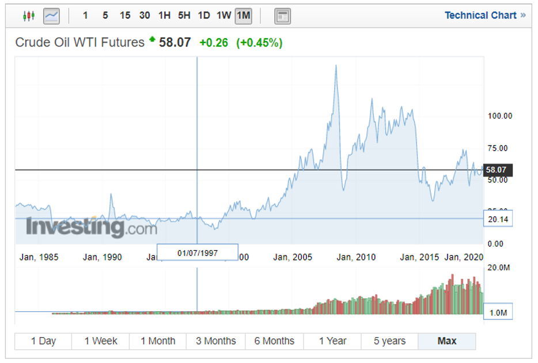Select the area line chart icon
The width and height of the screenshot is (538, 363).
[x=51, y=16]
